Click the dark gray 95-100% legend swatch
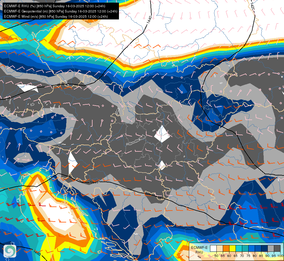The height and width of the screenshot is (261, 284). (277, 248)
